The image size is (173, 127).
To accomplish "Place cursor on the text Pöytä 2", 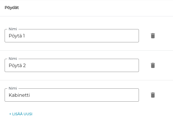I will 17,66.
